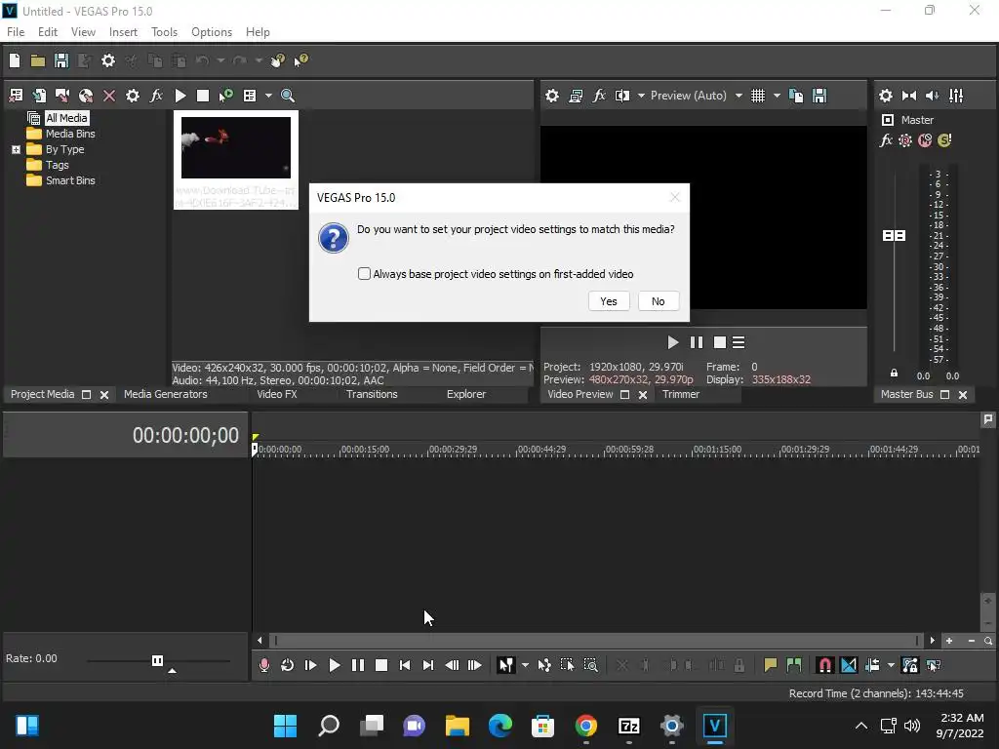Click Go to Start transport button
The height and width of the screenshot is (749, 999).
coord(405,665)
